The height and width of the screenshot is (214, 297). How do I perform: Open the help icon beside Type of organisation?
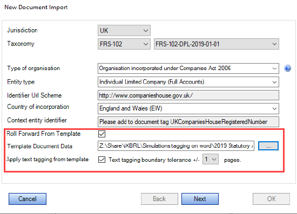287,68
